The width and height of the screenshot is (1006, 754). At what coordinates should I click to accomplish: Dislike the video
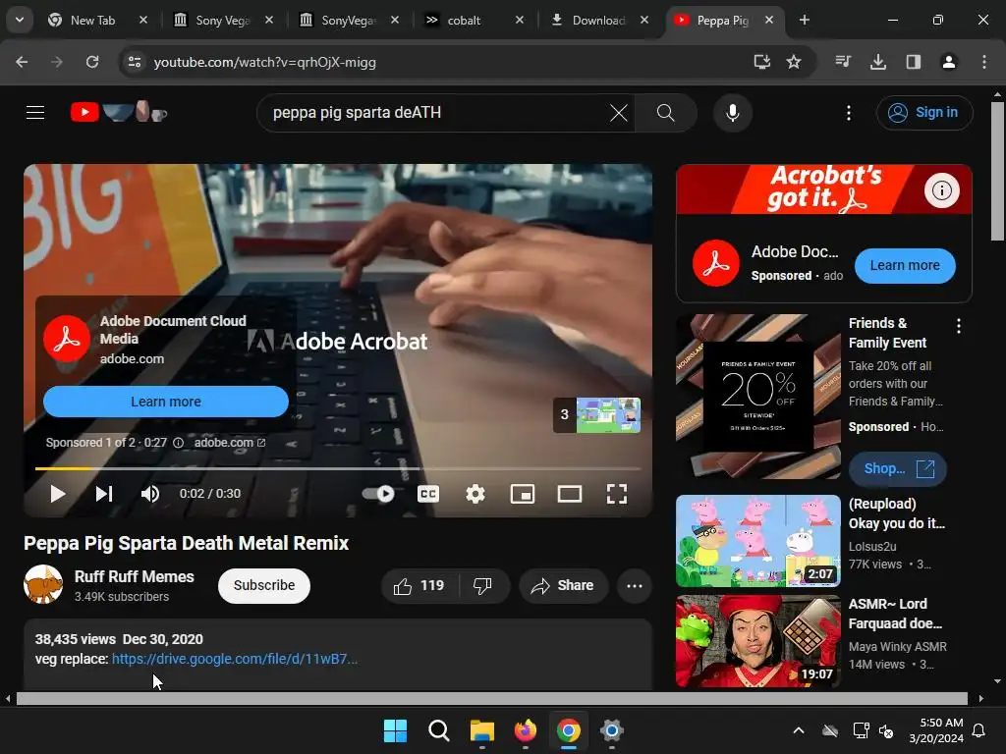coord(482,585)
